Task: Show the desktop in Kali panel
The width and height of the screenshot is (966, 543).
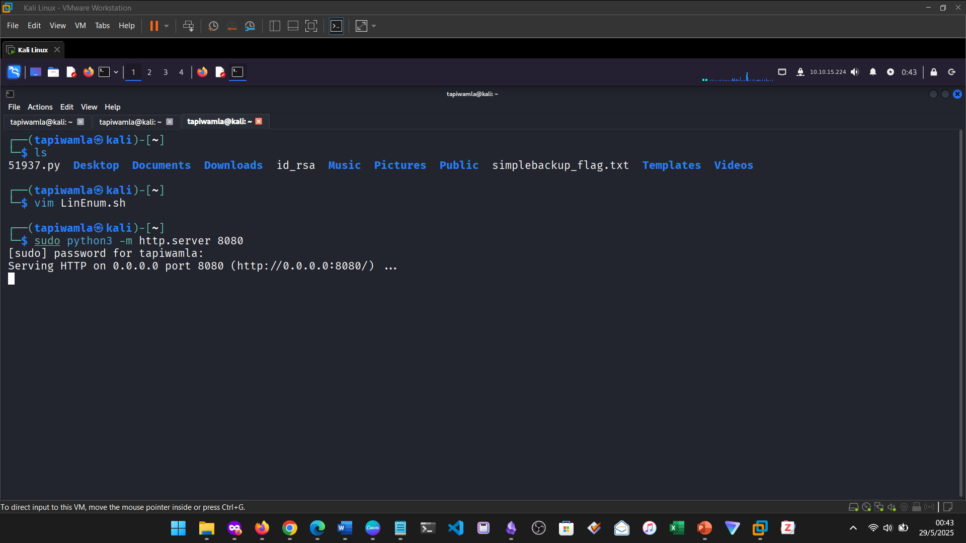Action: 35,72
